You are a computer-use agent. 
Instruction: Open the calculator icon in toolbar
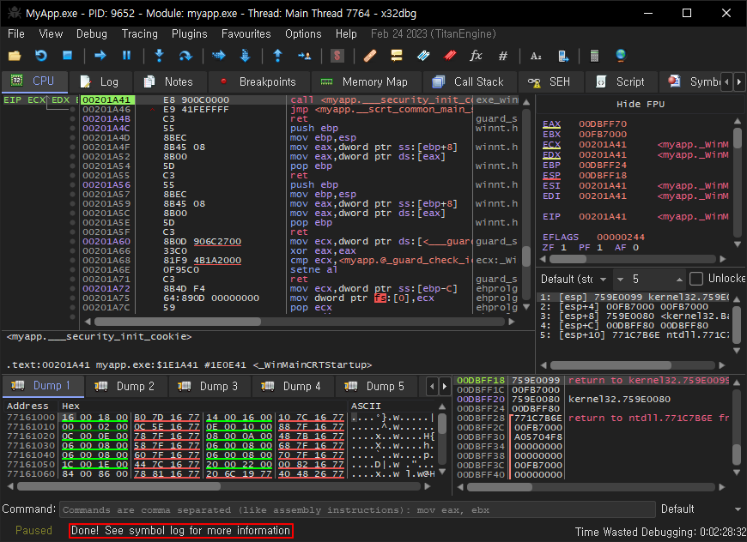(593, 56)
